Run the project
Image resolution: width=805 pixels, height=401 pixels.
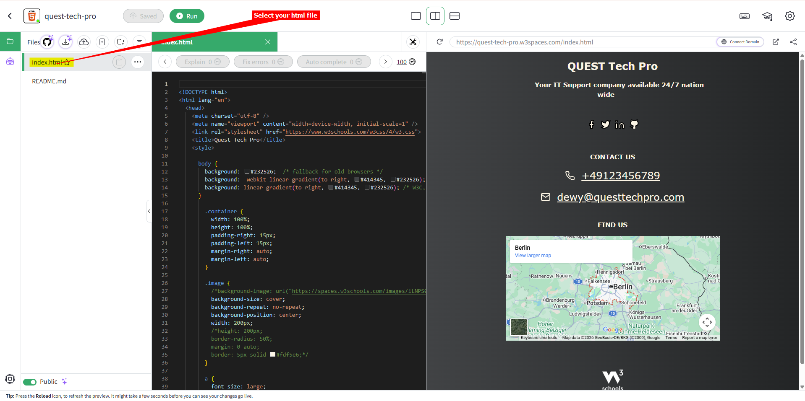[x=187, y=16]
